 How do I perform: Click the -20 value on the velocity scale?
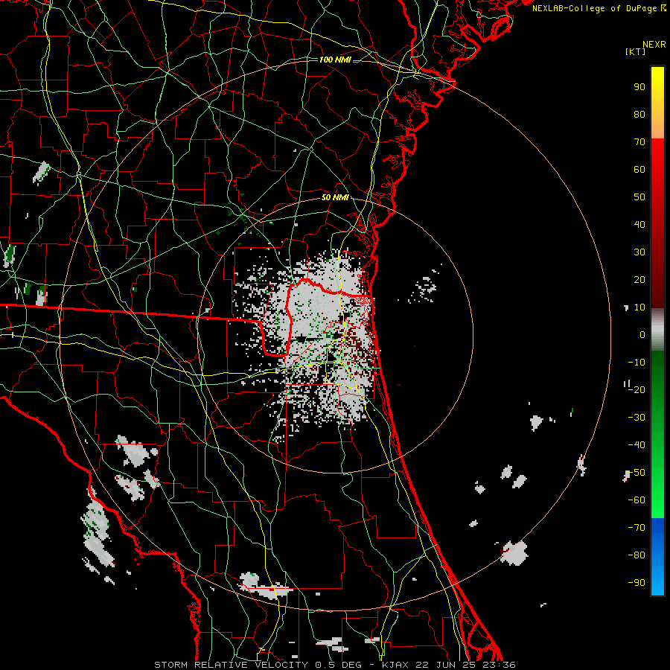pyautogui.click(x=636, y=389)
